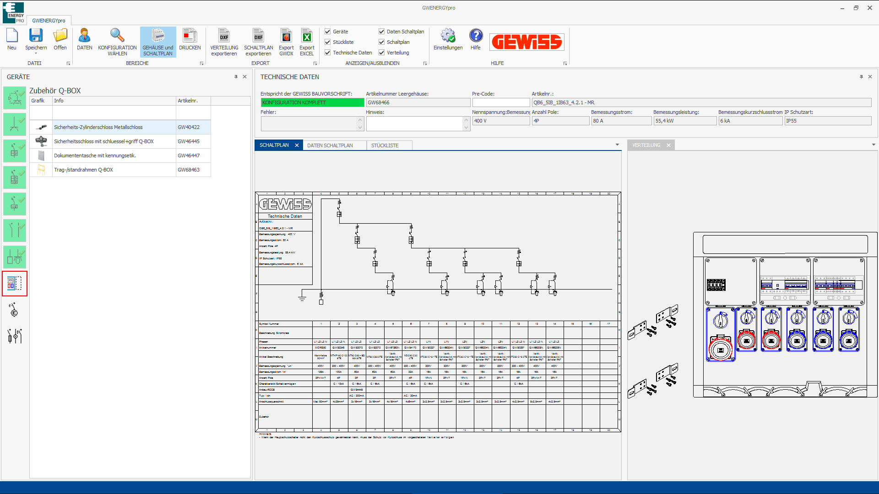
Task: Click the bottom tools sidebar icon
Action: point(15,336)
